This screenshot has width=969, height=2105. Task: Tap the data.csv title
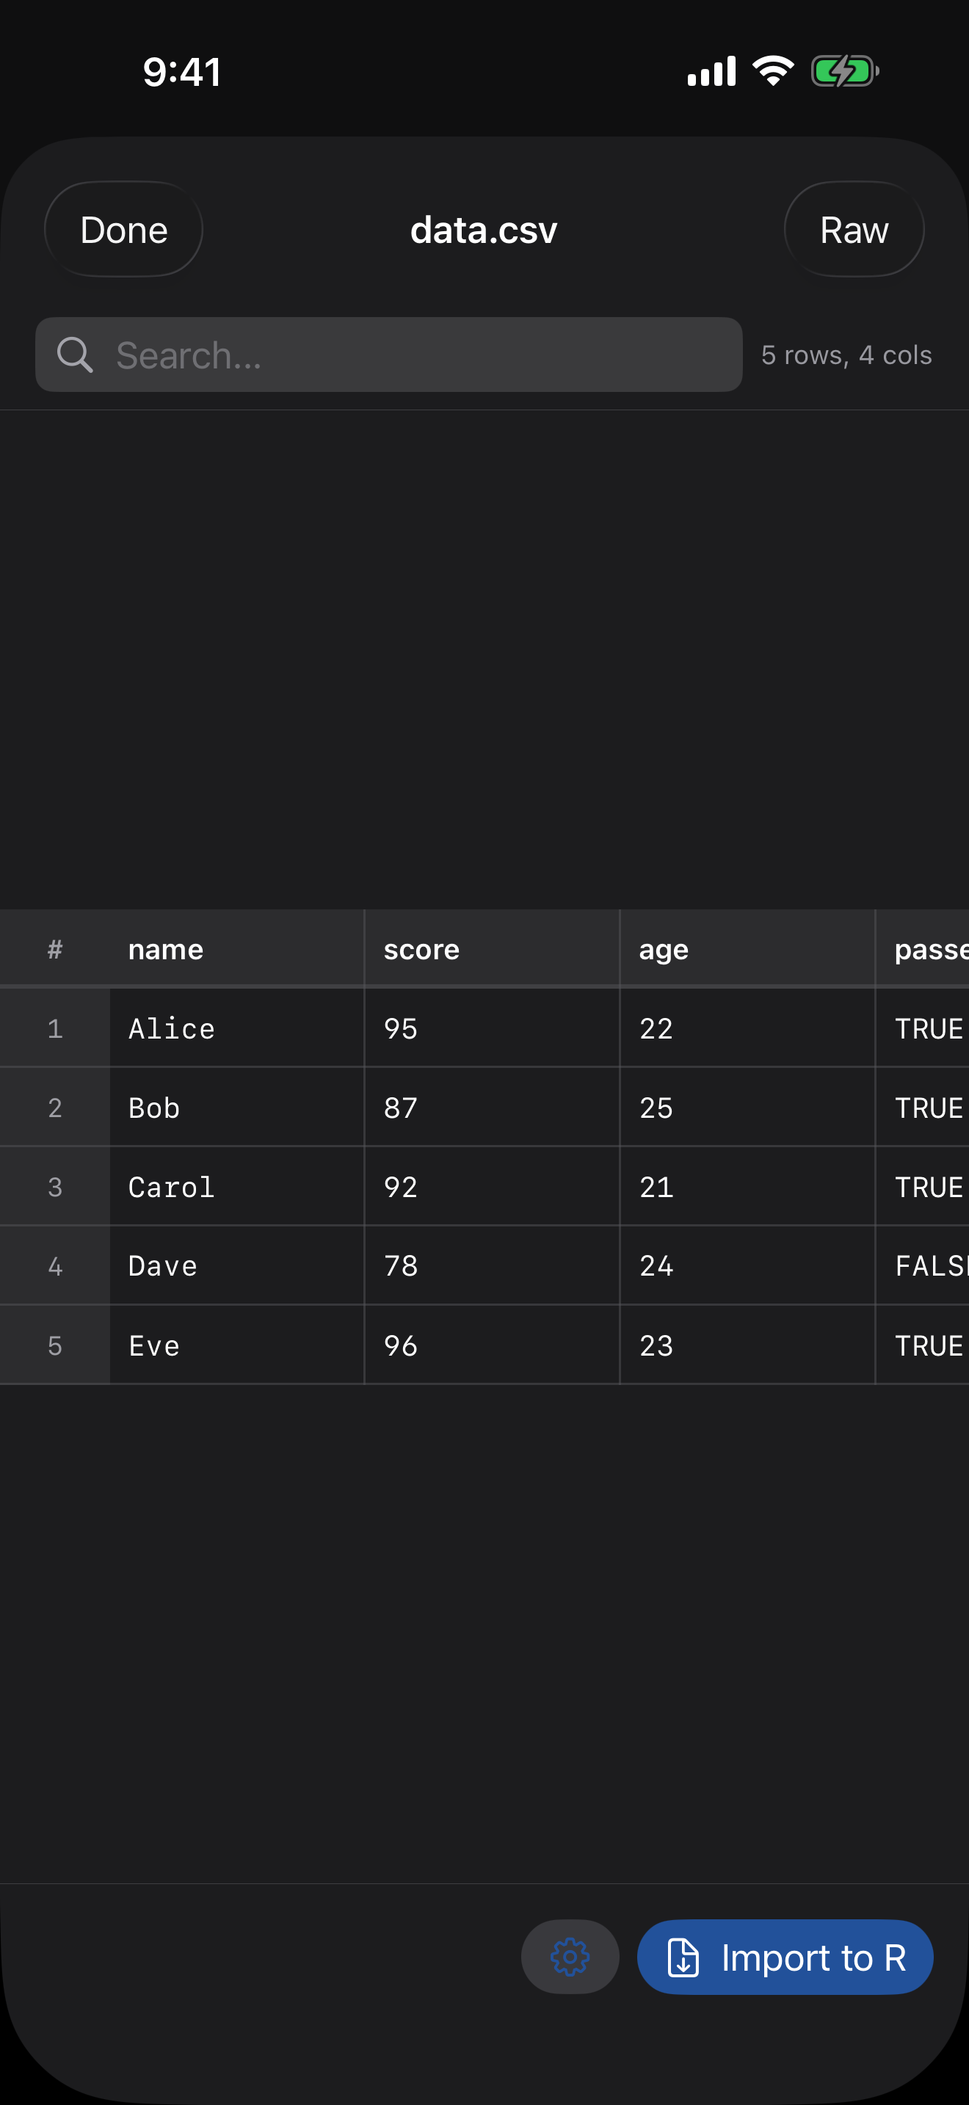coord(484,230)
